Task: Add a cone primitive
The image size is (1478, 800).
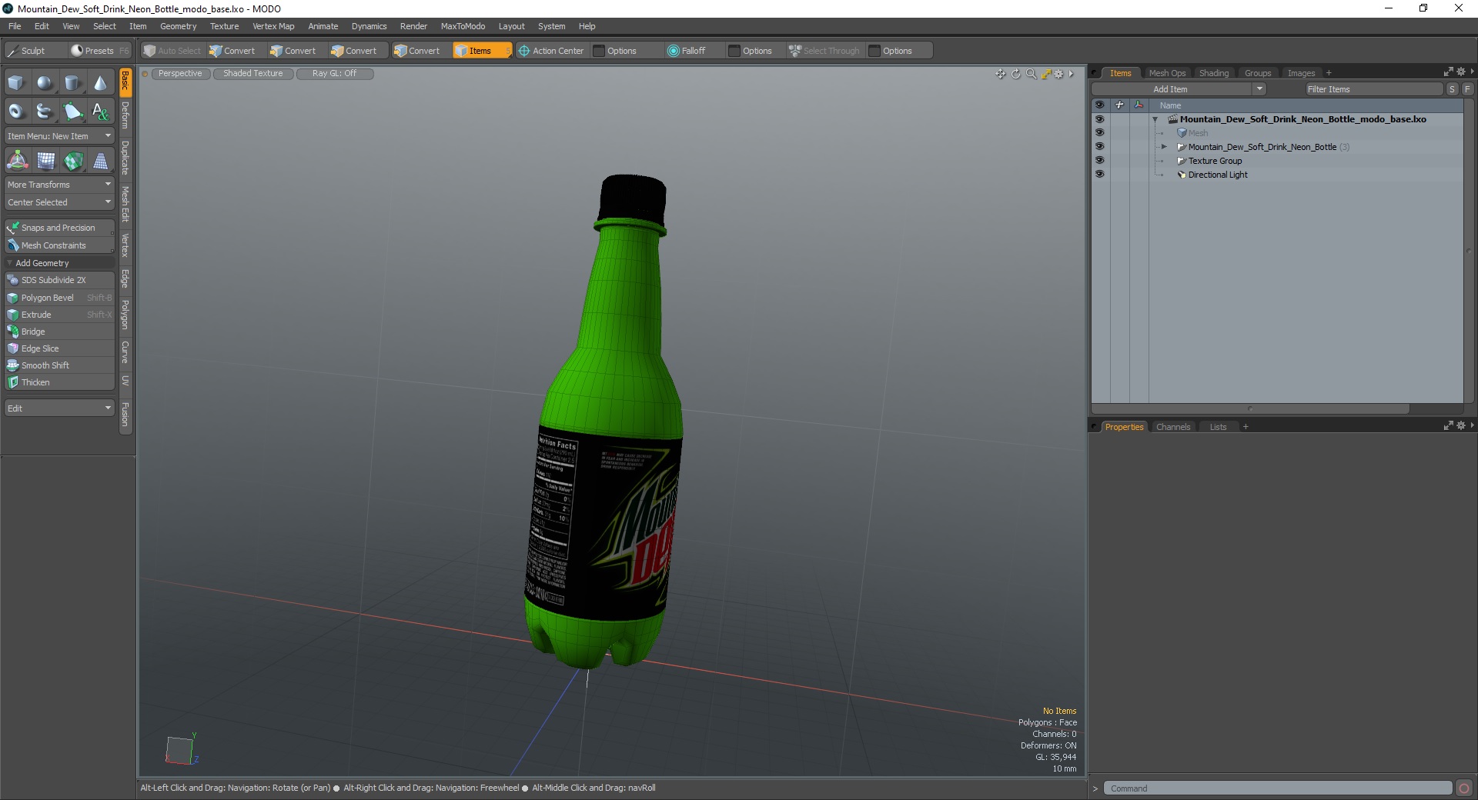Action: [100, 82]
